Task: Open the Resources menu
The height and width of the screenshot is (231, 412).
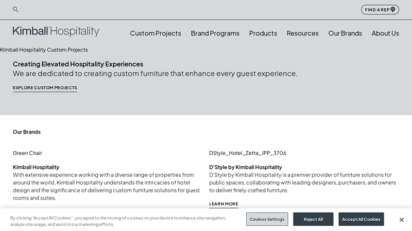Action: click(x=303, y=33)
